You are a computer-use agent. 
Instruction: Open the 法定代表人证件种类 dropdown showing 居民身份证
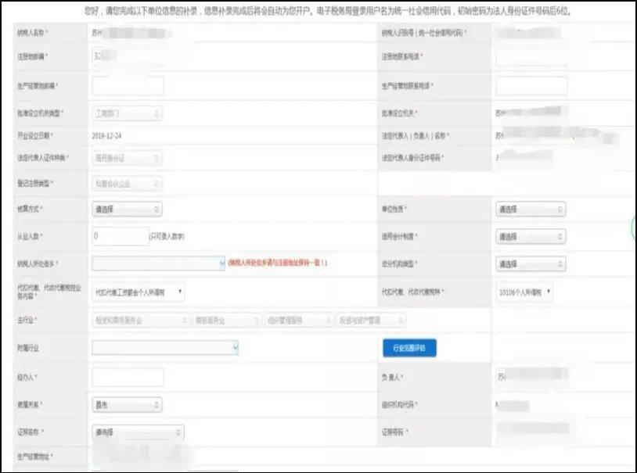click(127, 158)
